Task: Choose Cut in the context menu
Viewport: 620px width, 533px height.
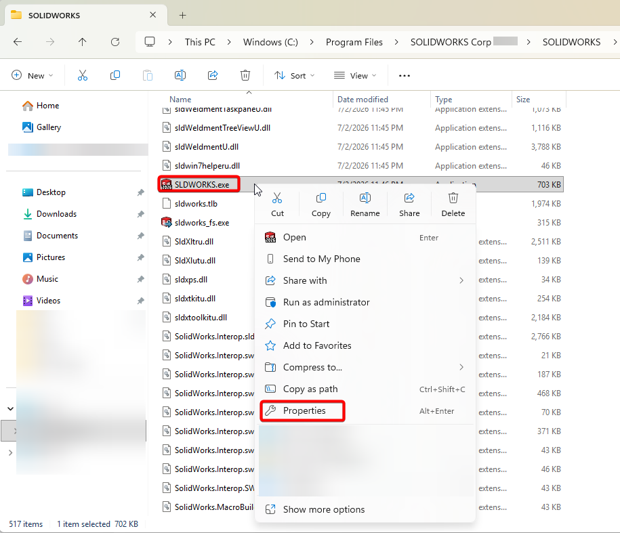Action: pyautogui.click(x=277, y=205)
